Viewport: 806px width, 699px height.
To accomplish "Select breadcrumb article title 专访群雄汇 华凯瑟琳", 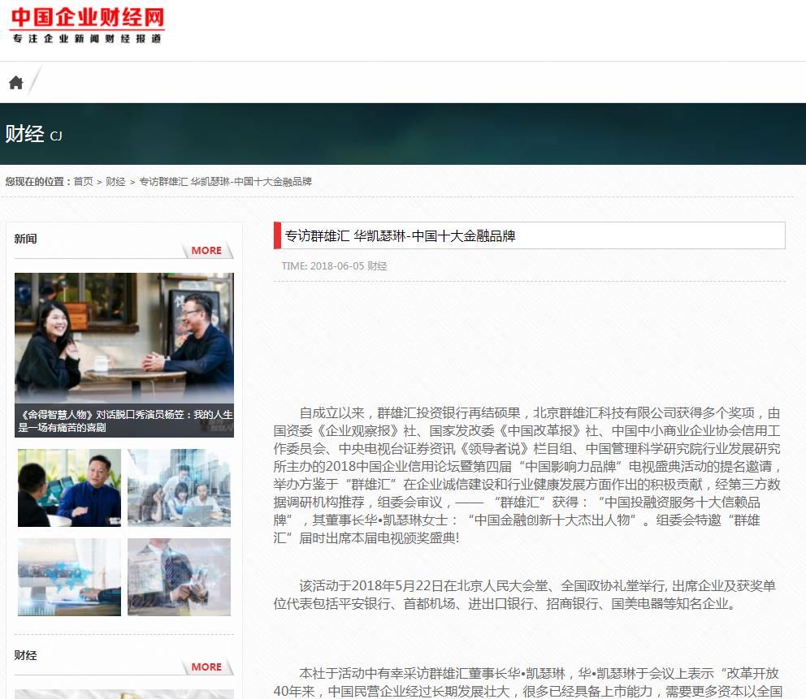I will click(x=225, y=181).
